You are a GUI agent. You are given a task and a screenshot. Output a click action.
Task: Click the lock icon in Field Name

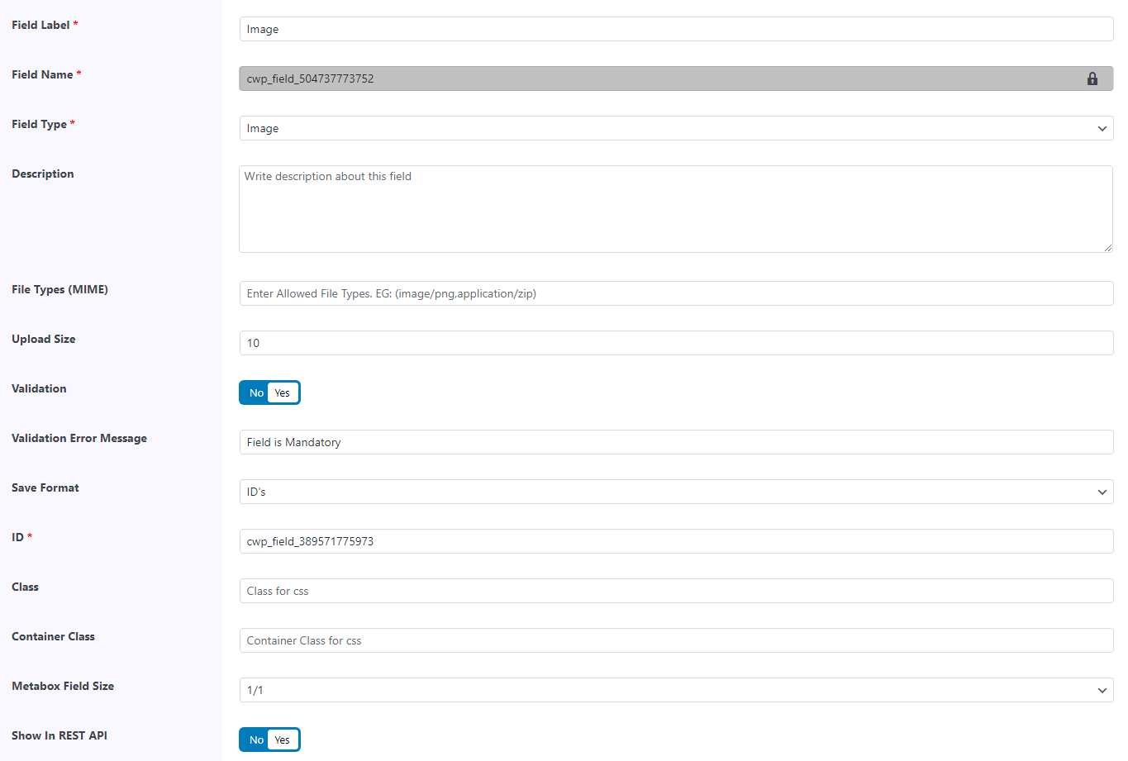coord(1092,78)
